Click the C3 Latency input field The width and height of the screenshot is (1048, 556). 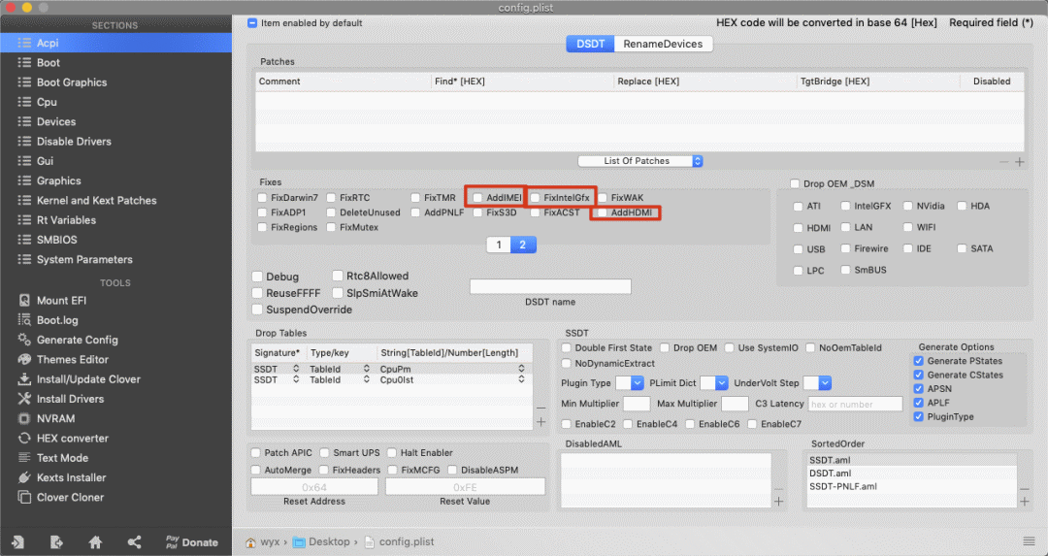coord(856,404)
